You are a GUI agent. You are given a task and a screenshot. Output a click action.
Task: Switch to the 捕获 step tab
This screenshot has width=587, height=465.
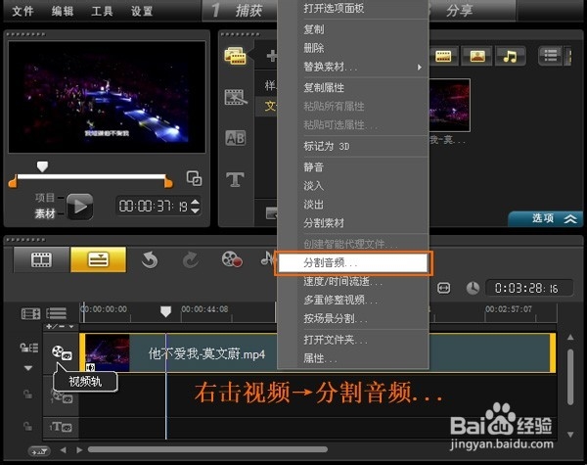click(240, 11)
